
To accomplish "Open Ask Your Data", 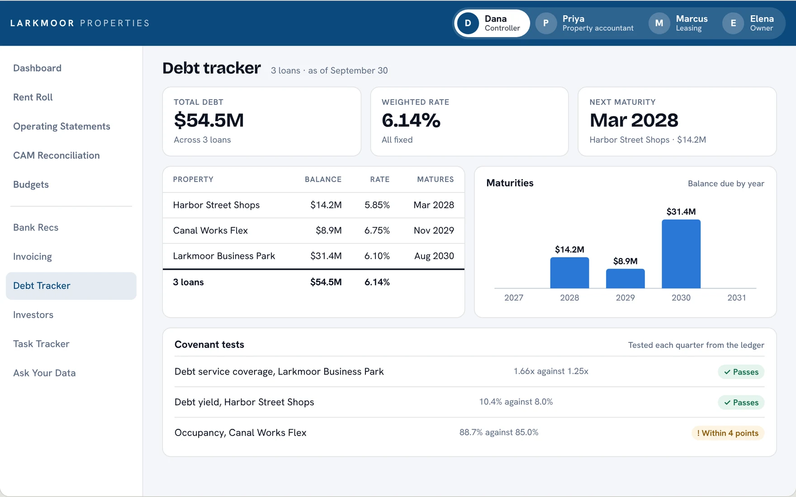I will (71, 373).
